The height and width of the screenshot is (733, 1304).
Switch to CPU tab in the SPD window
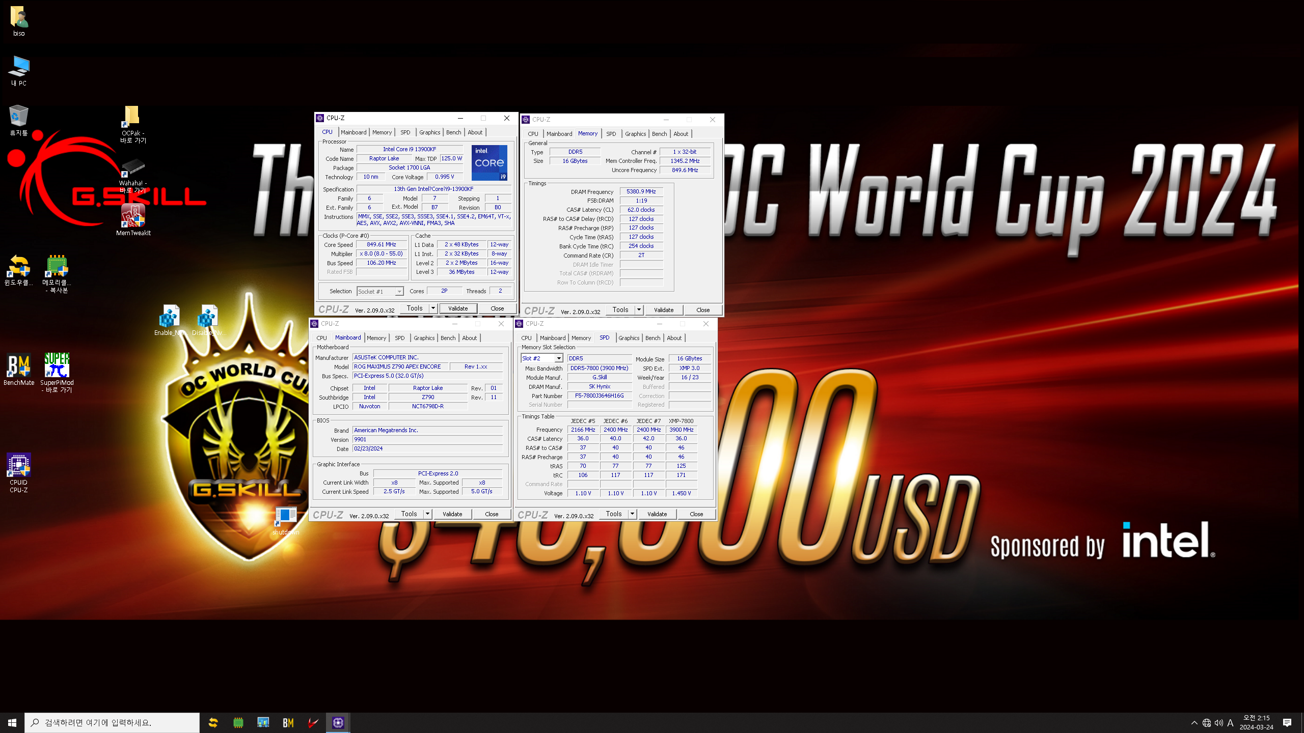(526, 338)
